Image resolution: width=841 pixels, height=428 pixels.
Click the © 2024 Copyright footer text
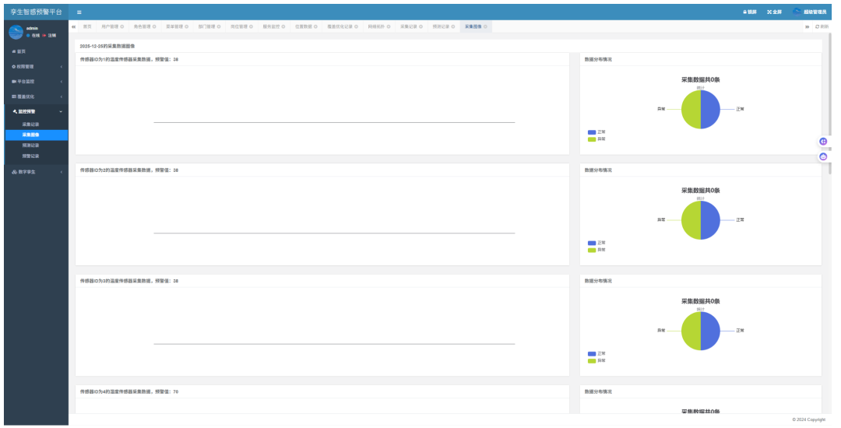click(x=809, y=419)
